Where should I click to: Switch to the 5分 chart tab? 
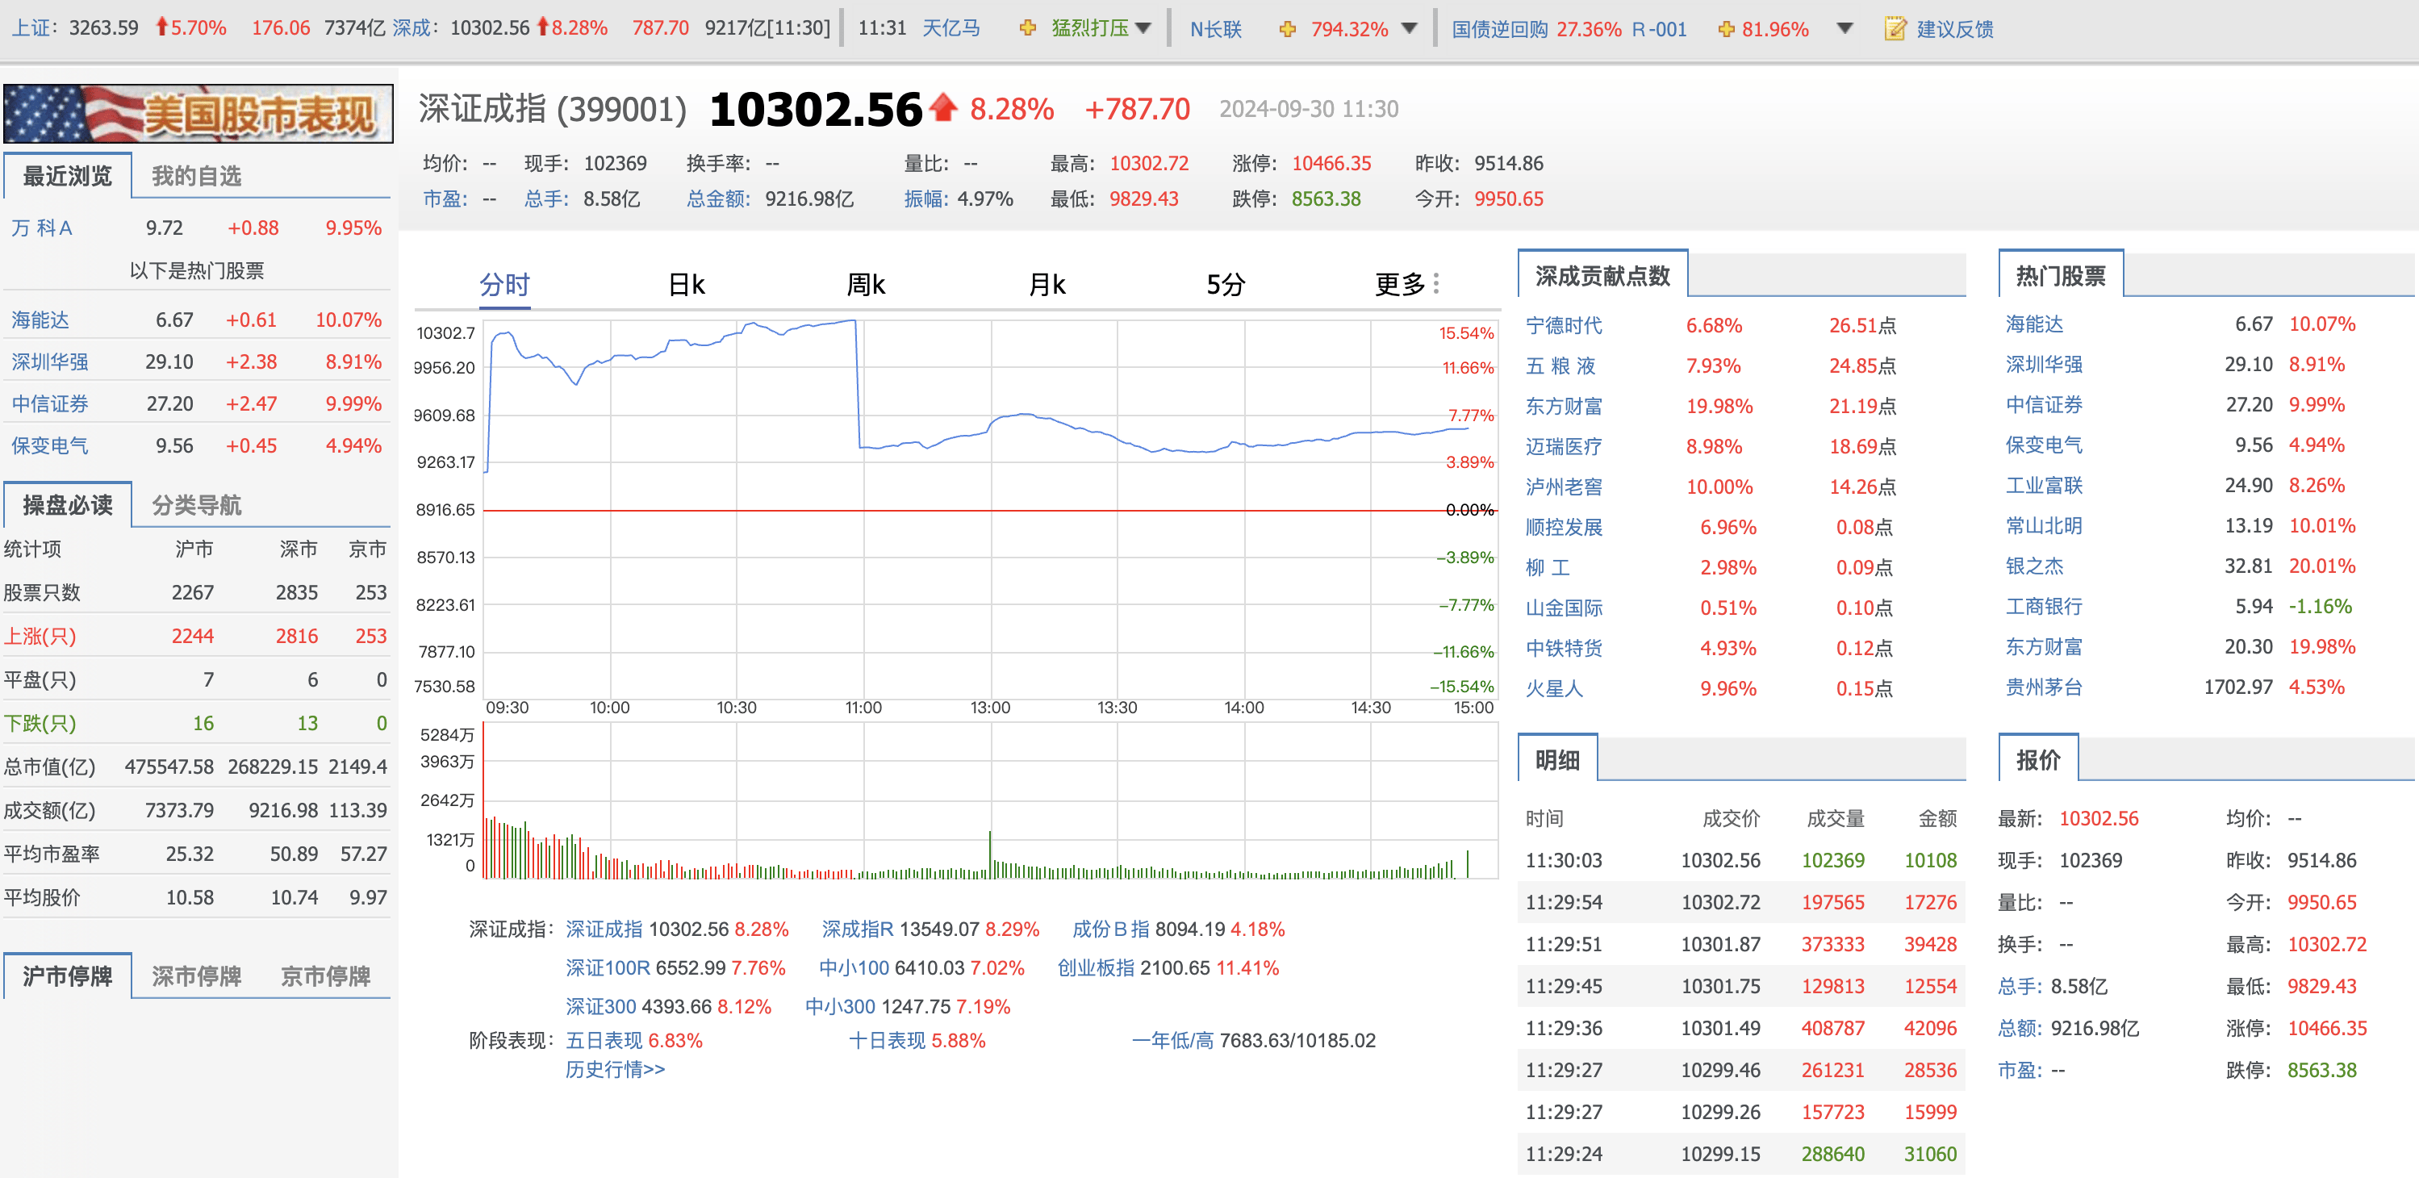pyautogui.click(x=1226, y=284)
